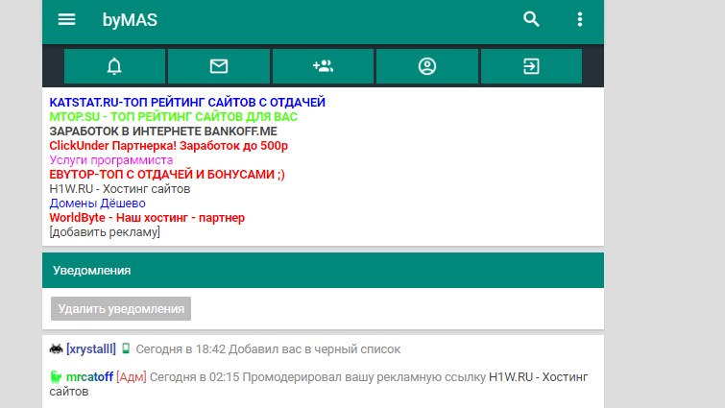Click the byMAS site title

point(129,20)
